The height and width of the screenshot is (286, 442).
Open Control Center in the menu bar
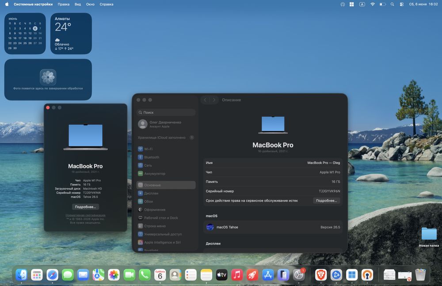pos(402,4)
